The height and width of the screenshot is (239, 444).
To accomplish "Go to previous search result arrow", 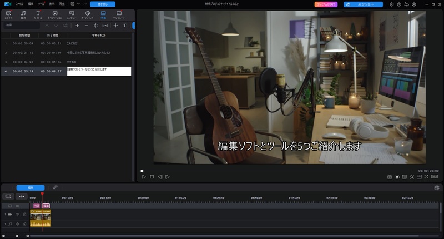I will [x=47, y=26].
